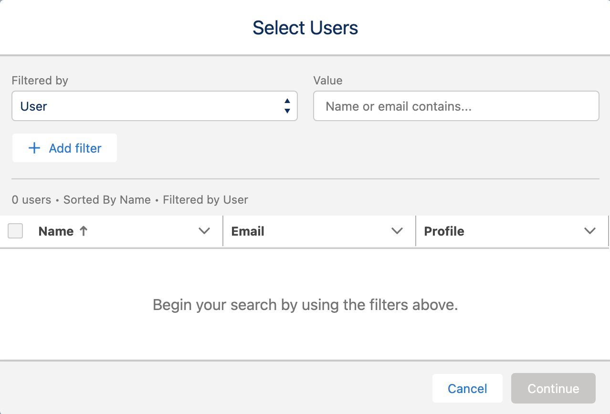This screenshot has height=414, width=610.
Task: Click the plus icon on Add filter
Action: coord(34,148)
